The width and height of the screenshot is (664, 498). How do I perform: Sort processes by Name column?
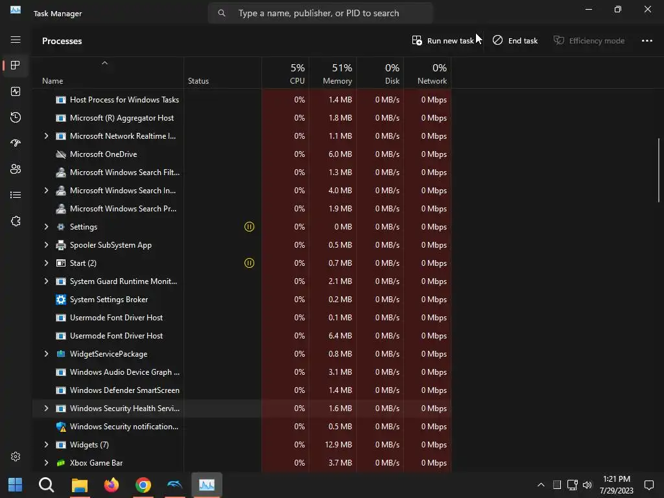coord(108,73)
